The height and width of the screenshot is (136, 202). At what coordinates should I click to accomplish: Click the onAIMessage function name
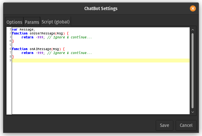(40, 49)
